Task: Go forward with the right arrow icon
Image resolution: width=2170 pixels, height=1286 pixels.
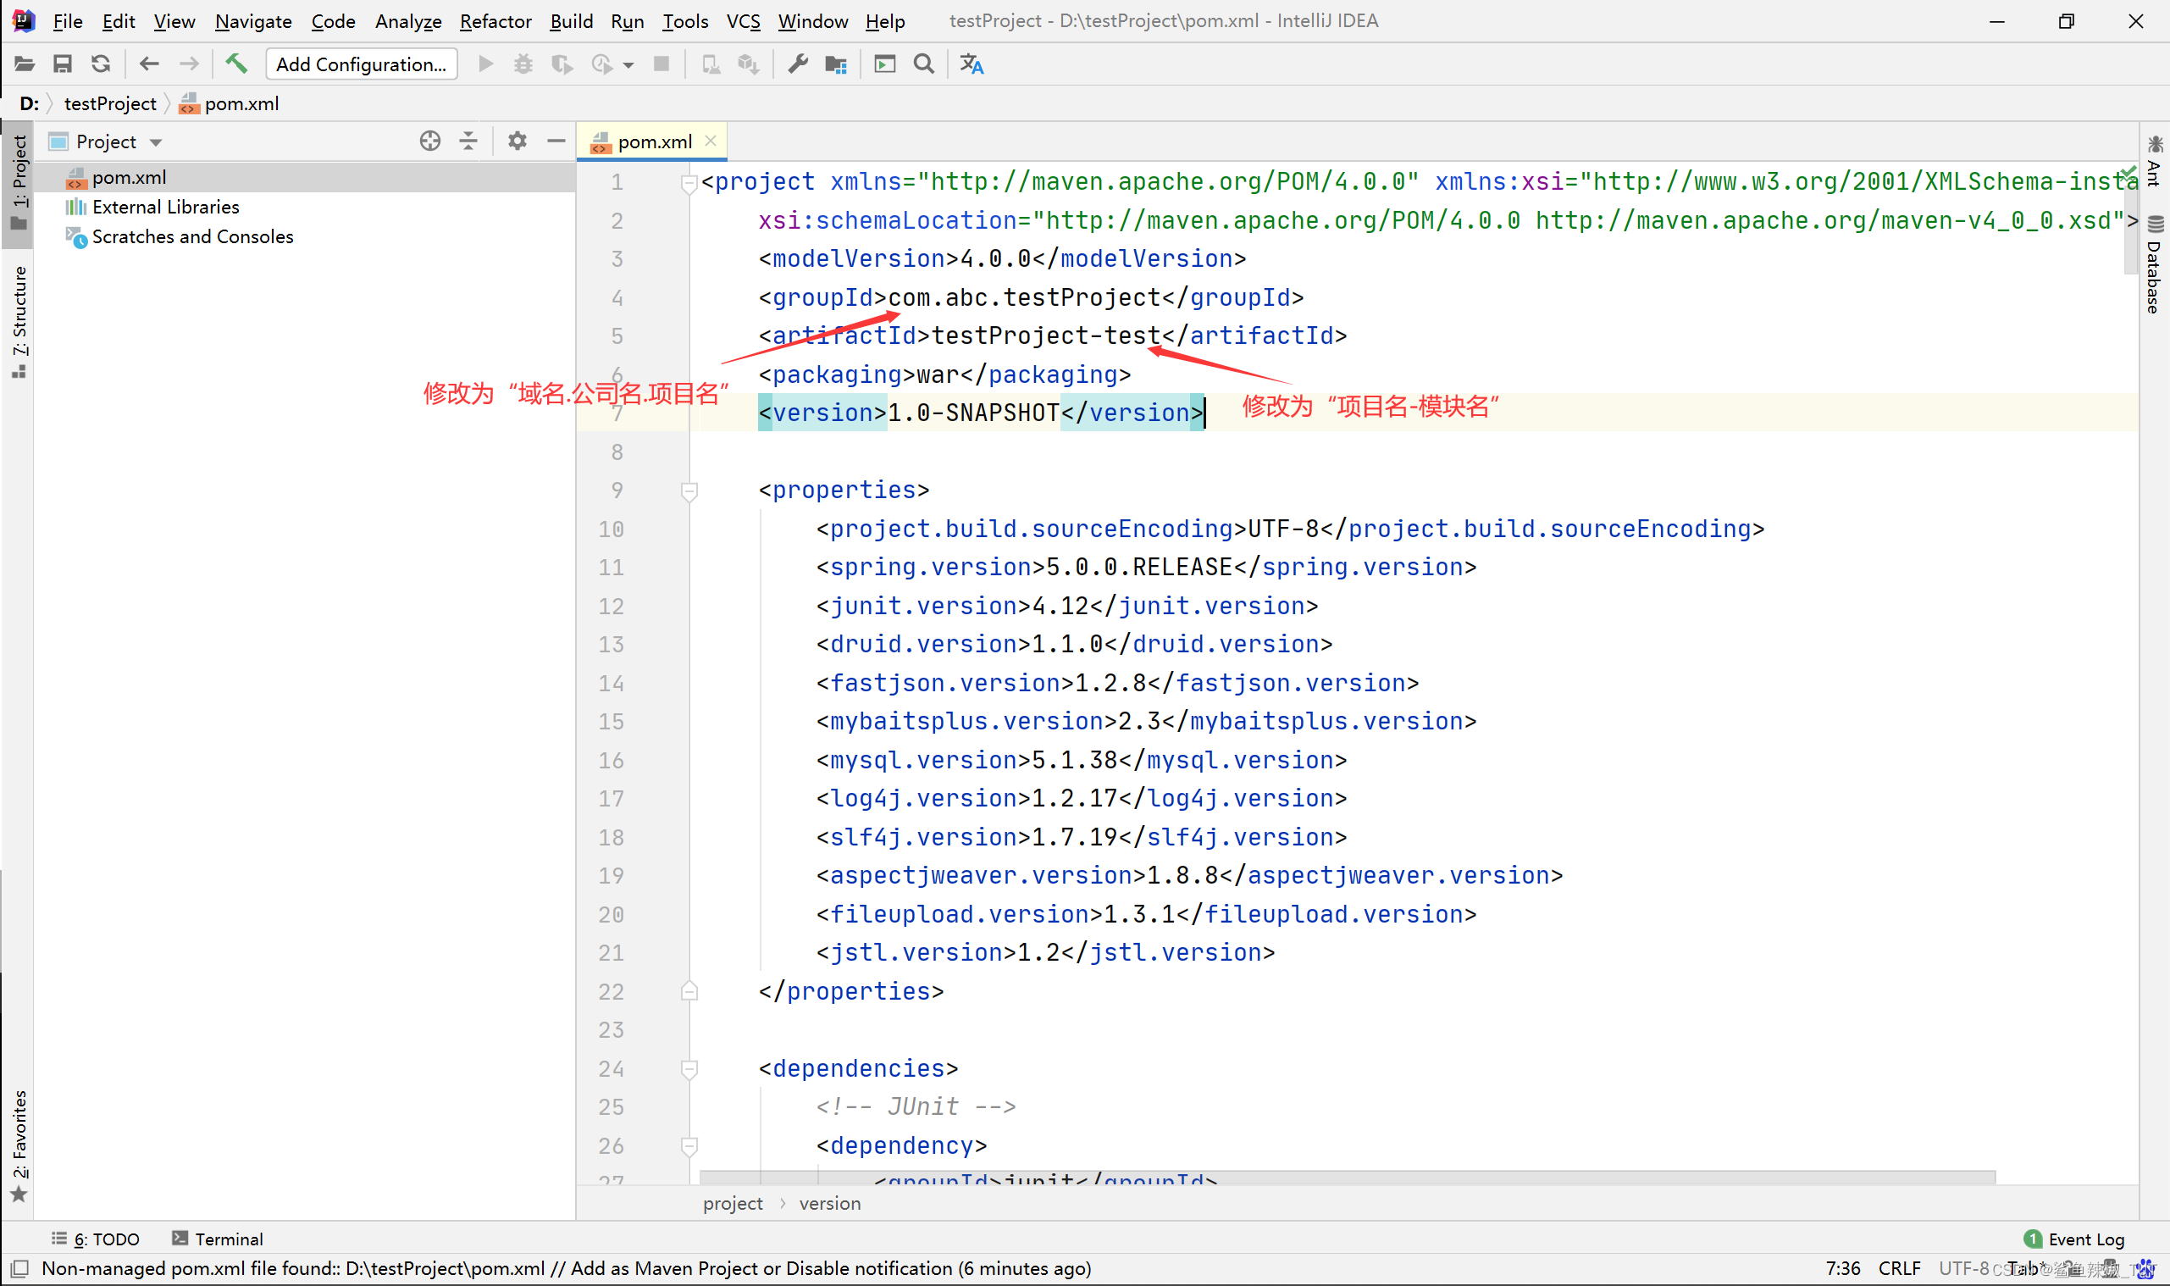Action: (x=188, y=64)
